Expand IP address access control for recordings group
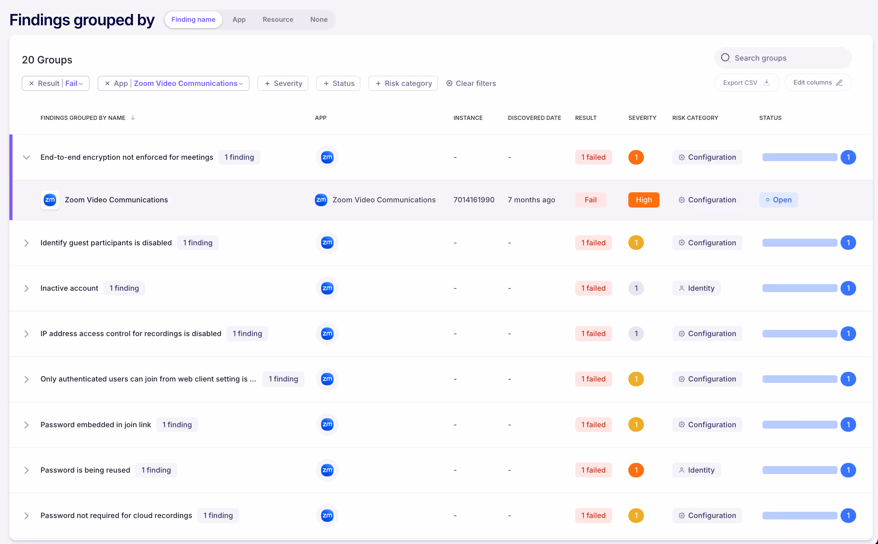The height and width of the screenshot is (544, 878). pyautogui.click(x=26, y=334)
